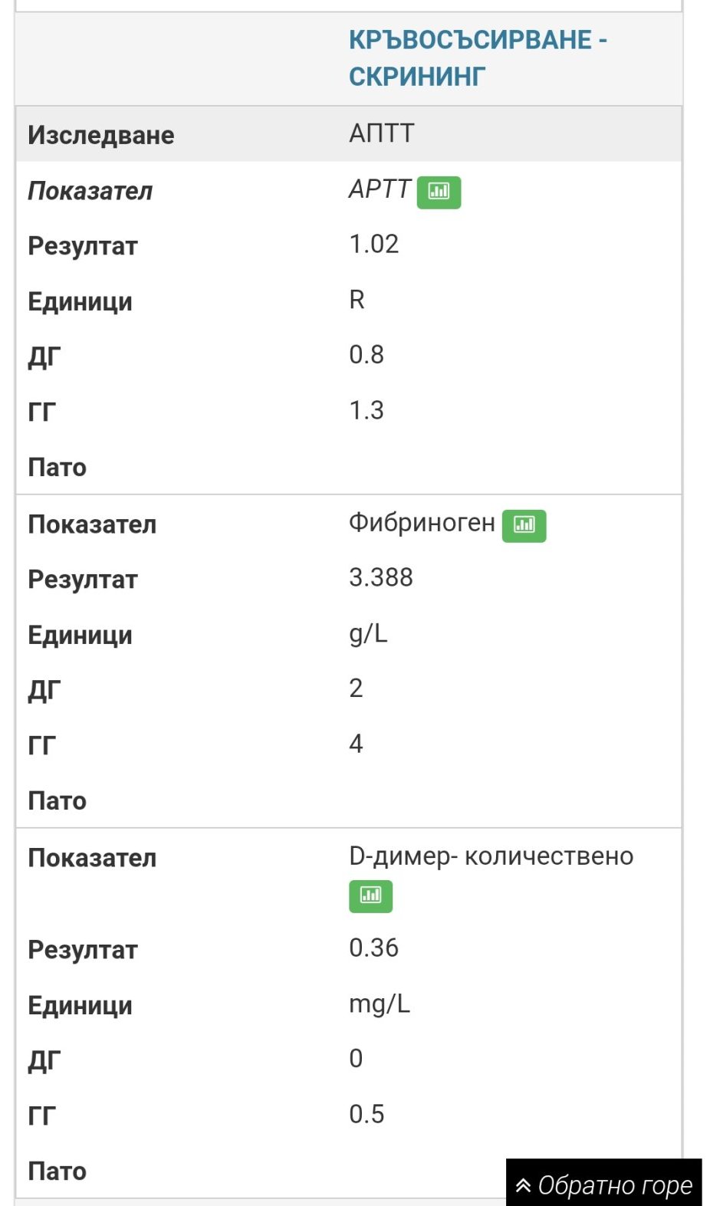Select the Изследване row label
710x1206 pixels.
click(101, 135)
